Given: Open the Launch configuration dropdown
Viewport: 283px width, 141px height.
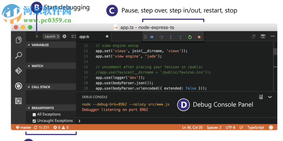Looking at the screenshot, I should [52, 37].
